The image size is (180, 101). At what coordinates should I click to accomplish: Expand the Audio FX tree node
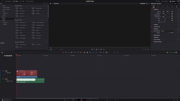click(x=1, y=21)
